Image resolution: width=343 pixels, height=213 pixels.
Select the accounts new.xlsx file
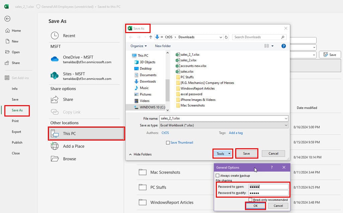point(191,66)
